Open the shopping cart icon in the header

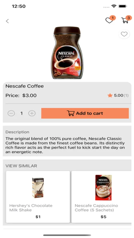(x=125, y=20)
